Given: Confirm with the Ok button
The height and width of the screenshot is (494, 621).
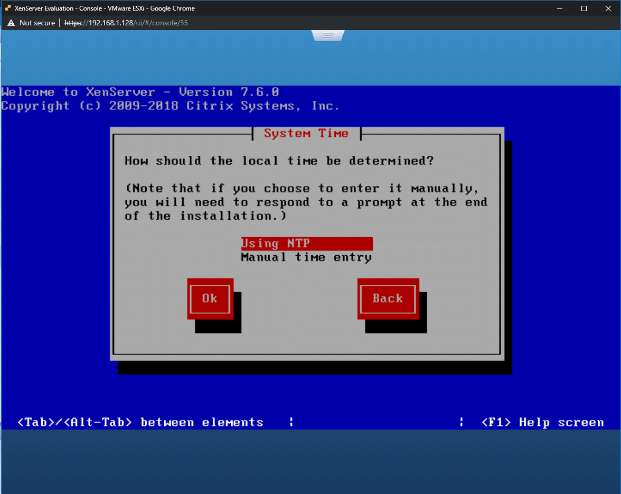Looking at the screenshot, I should 210,299.
